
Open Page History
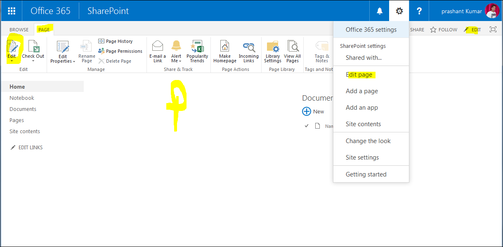[x=116, y=41]
